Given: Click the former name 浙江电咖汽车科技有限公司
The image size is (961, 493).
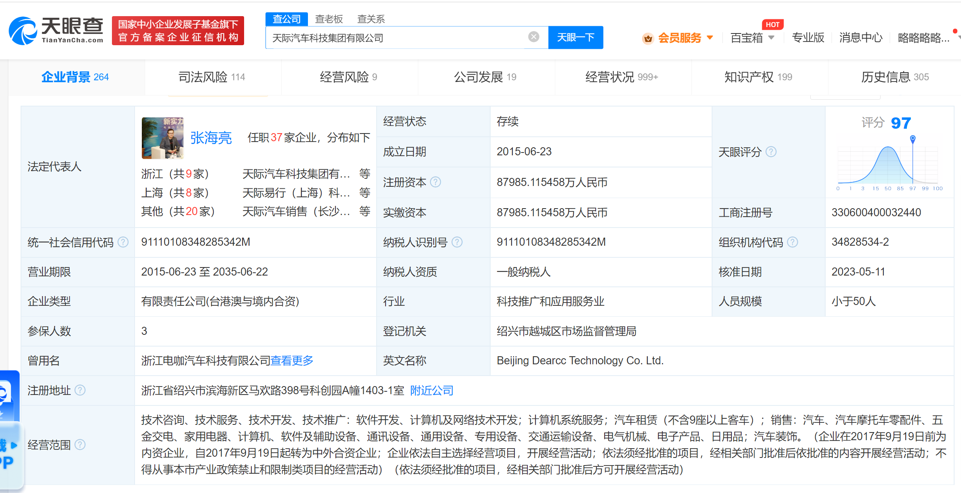Looking at the screenshot, I should [206, 361].
